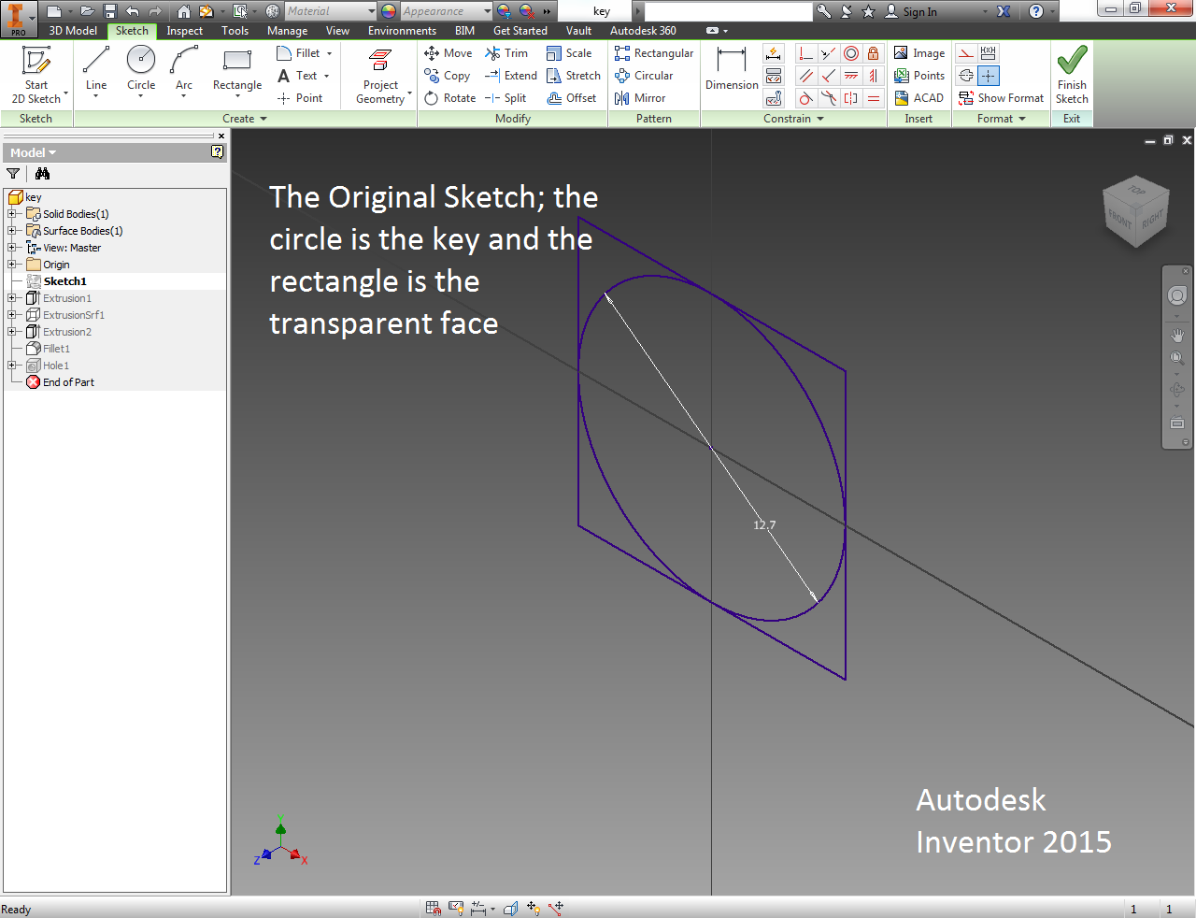Click the Move modify button

click(448, 53)
